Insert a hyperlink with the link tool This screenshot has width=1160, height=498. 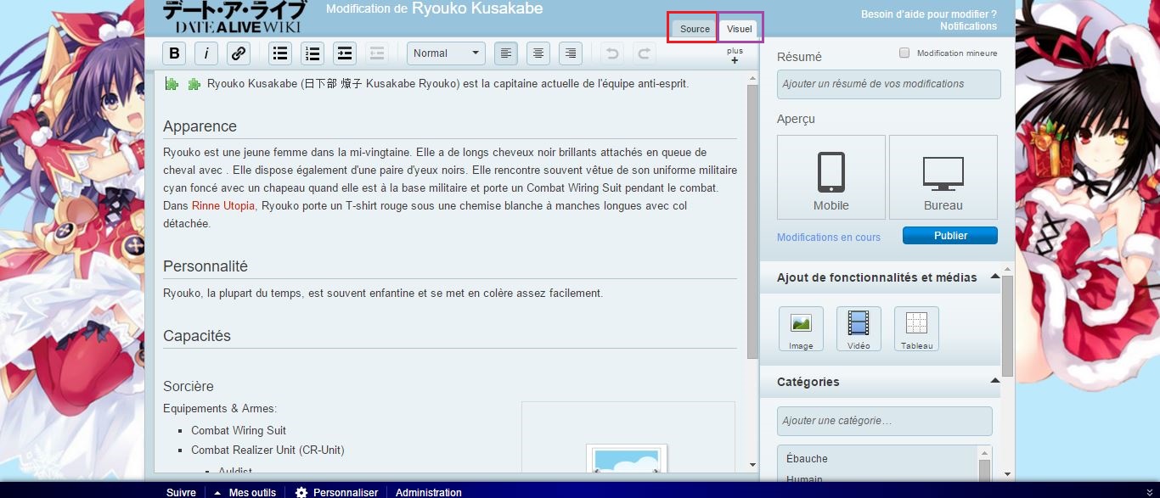coord(239,53)
